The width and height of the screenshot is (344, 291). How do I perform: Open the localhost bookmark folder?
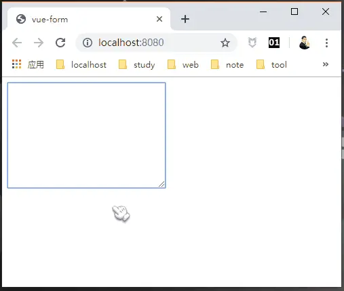[81, 65]
